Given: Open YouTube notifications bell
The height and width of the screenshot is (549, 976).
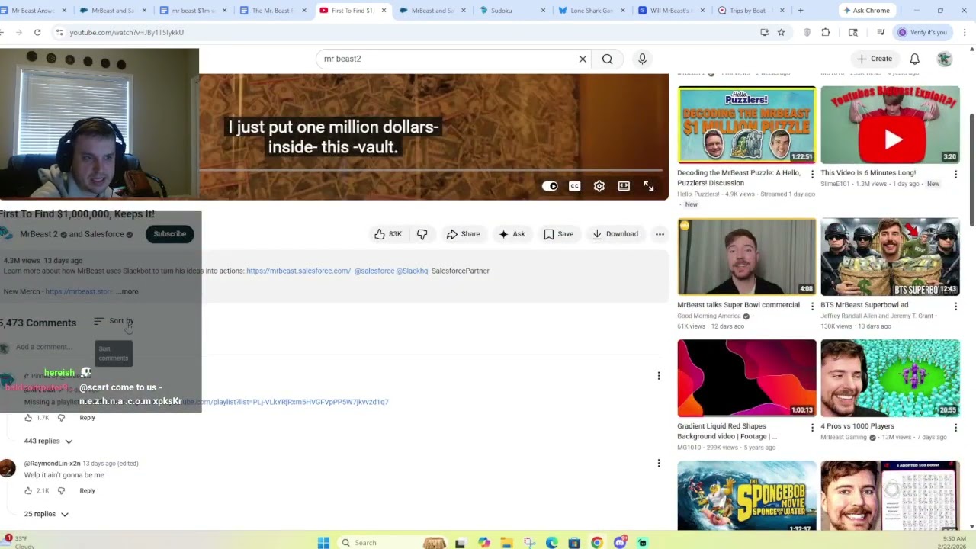Looking at the screenshot, I should 914,59.
